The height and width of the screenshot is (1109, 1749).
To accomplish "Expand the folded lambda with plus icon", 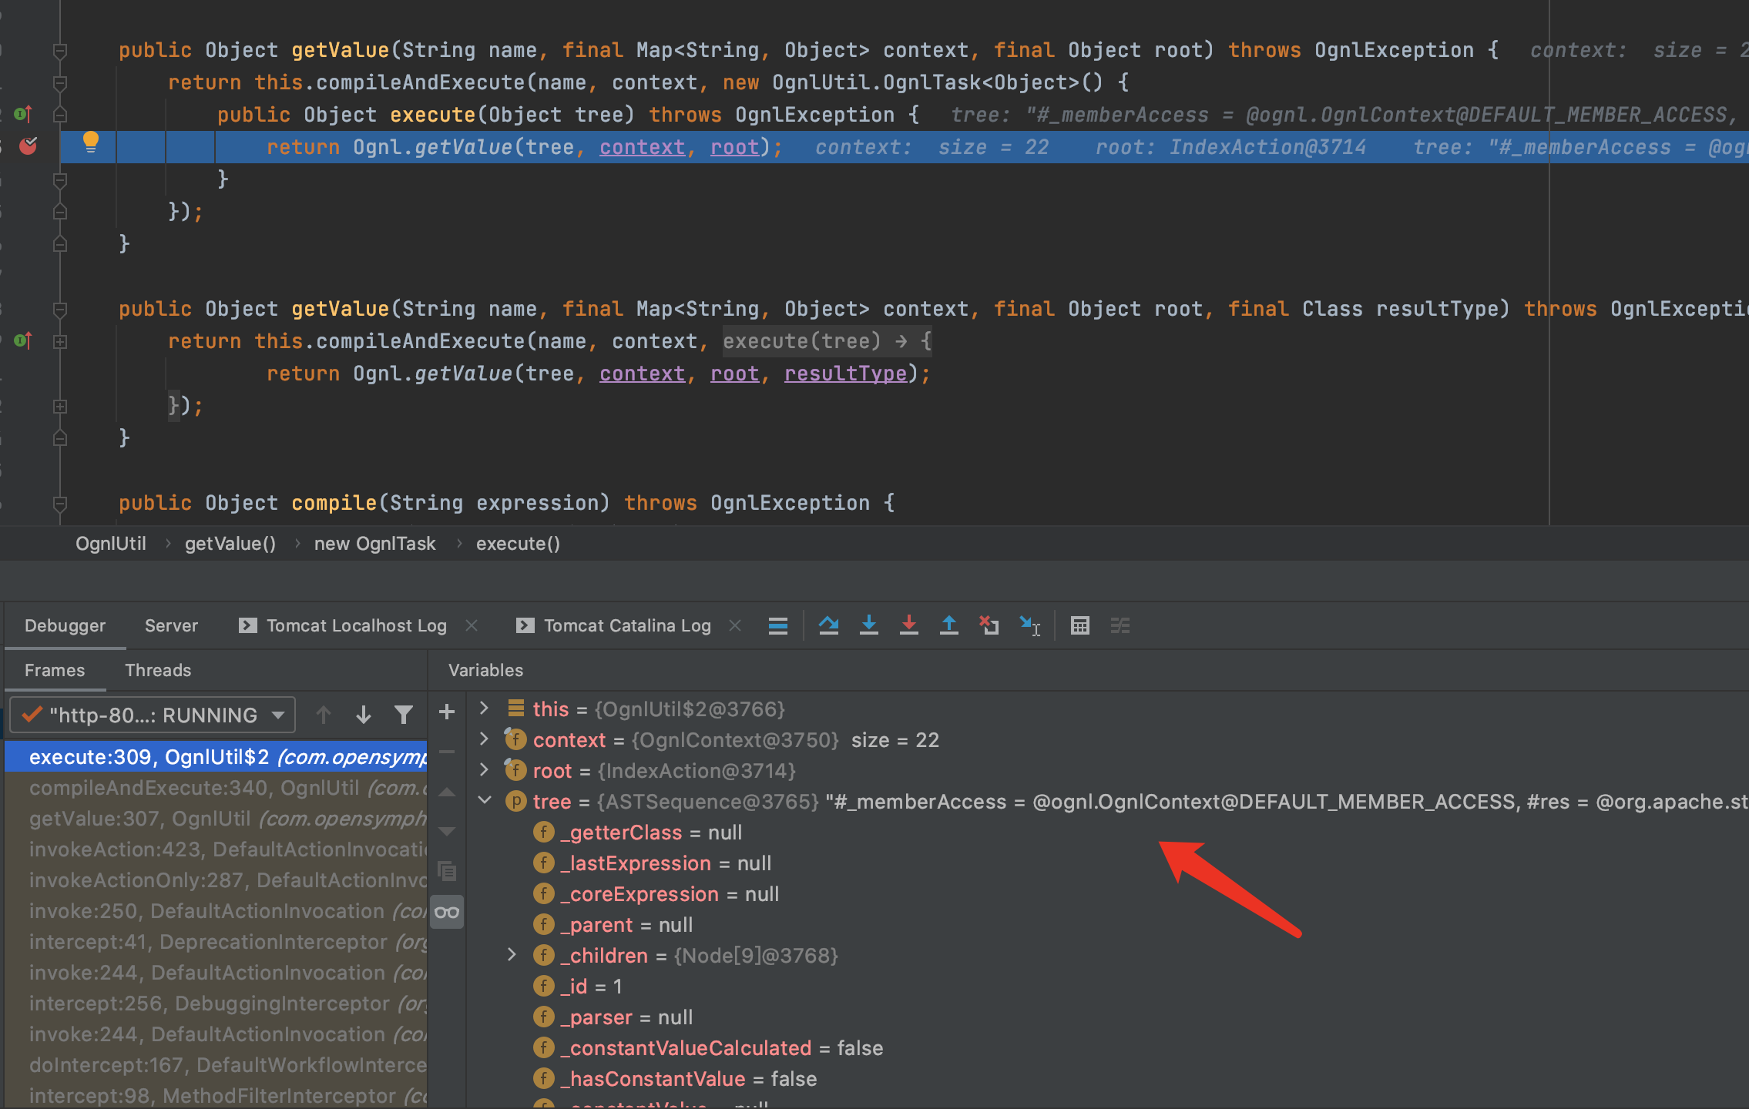I will tap(59, 341).
